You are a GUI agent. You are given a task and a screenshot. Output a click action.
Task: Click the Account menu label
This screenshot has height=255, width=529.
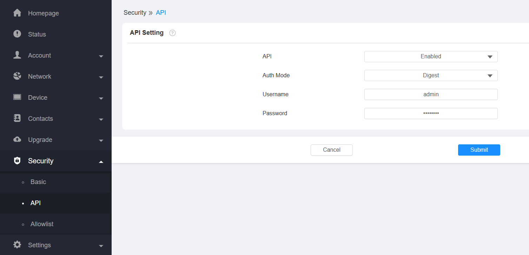pyautogui.click(x=39, y=55)
